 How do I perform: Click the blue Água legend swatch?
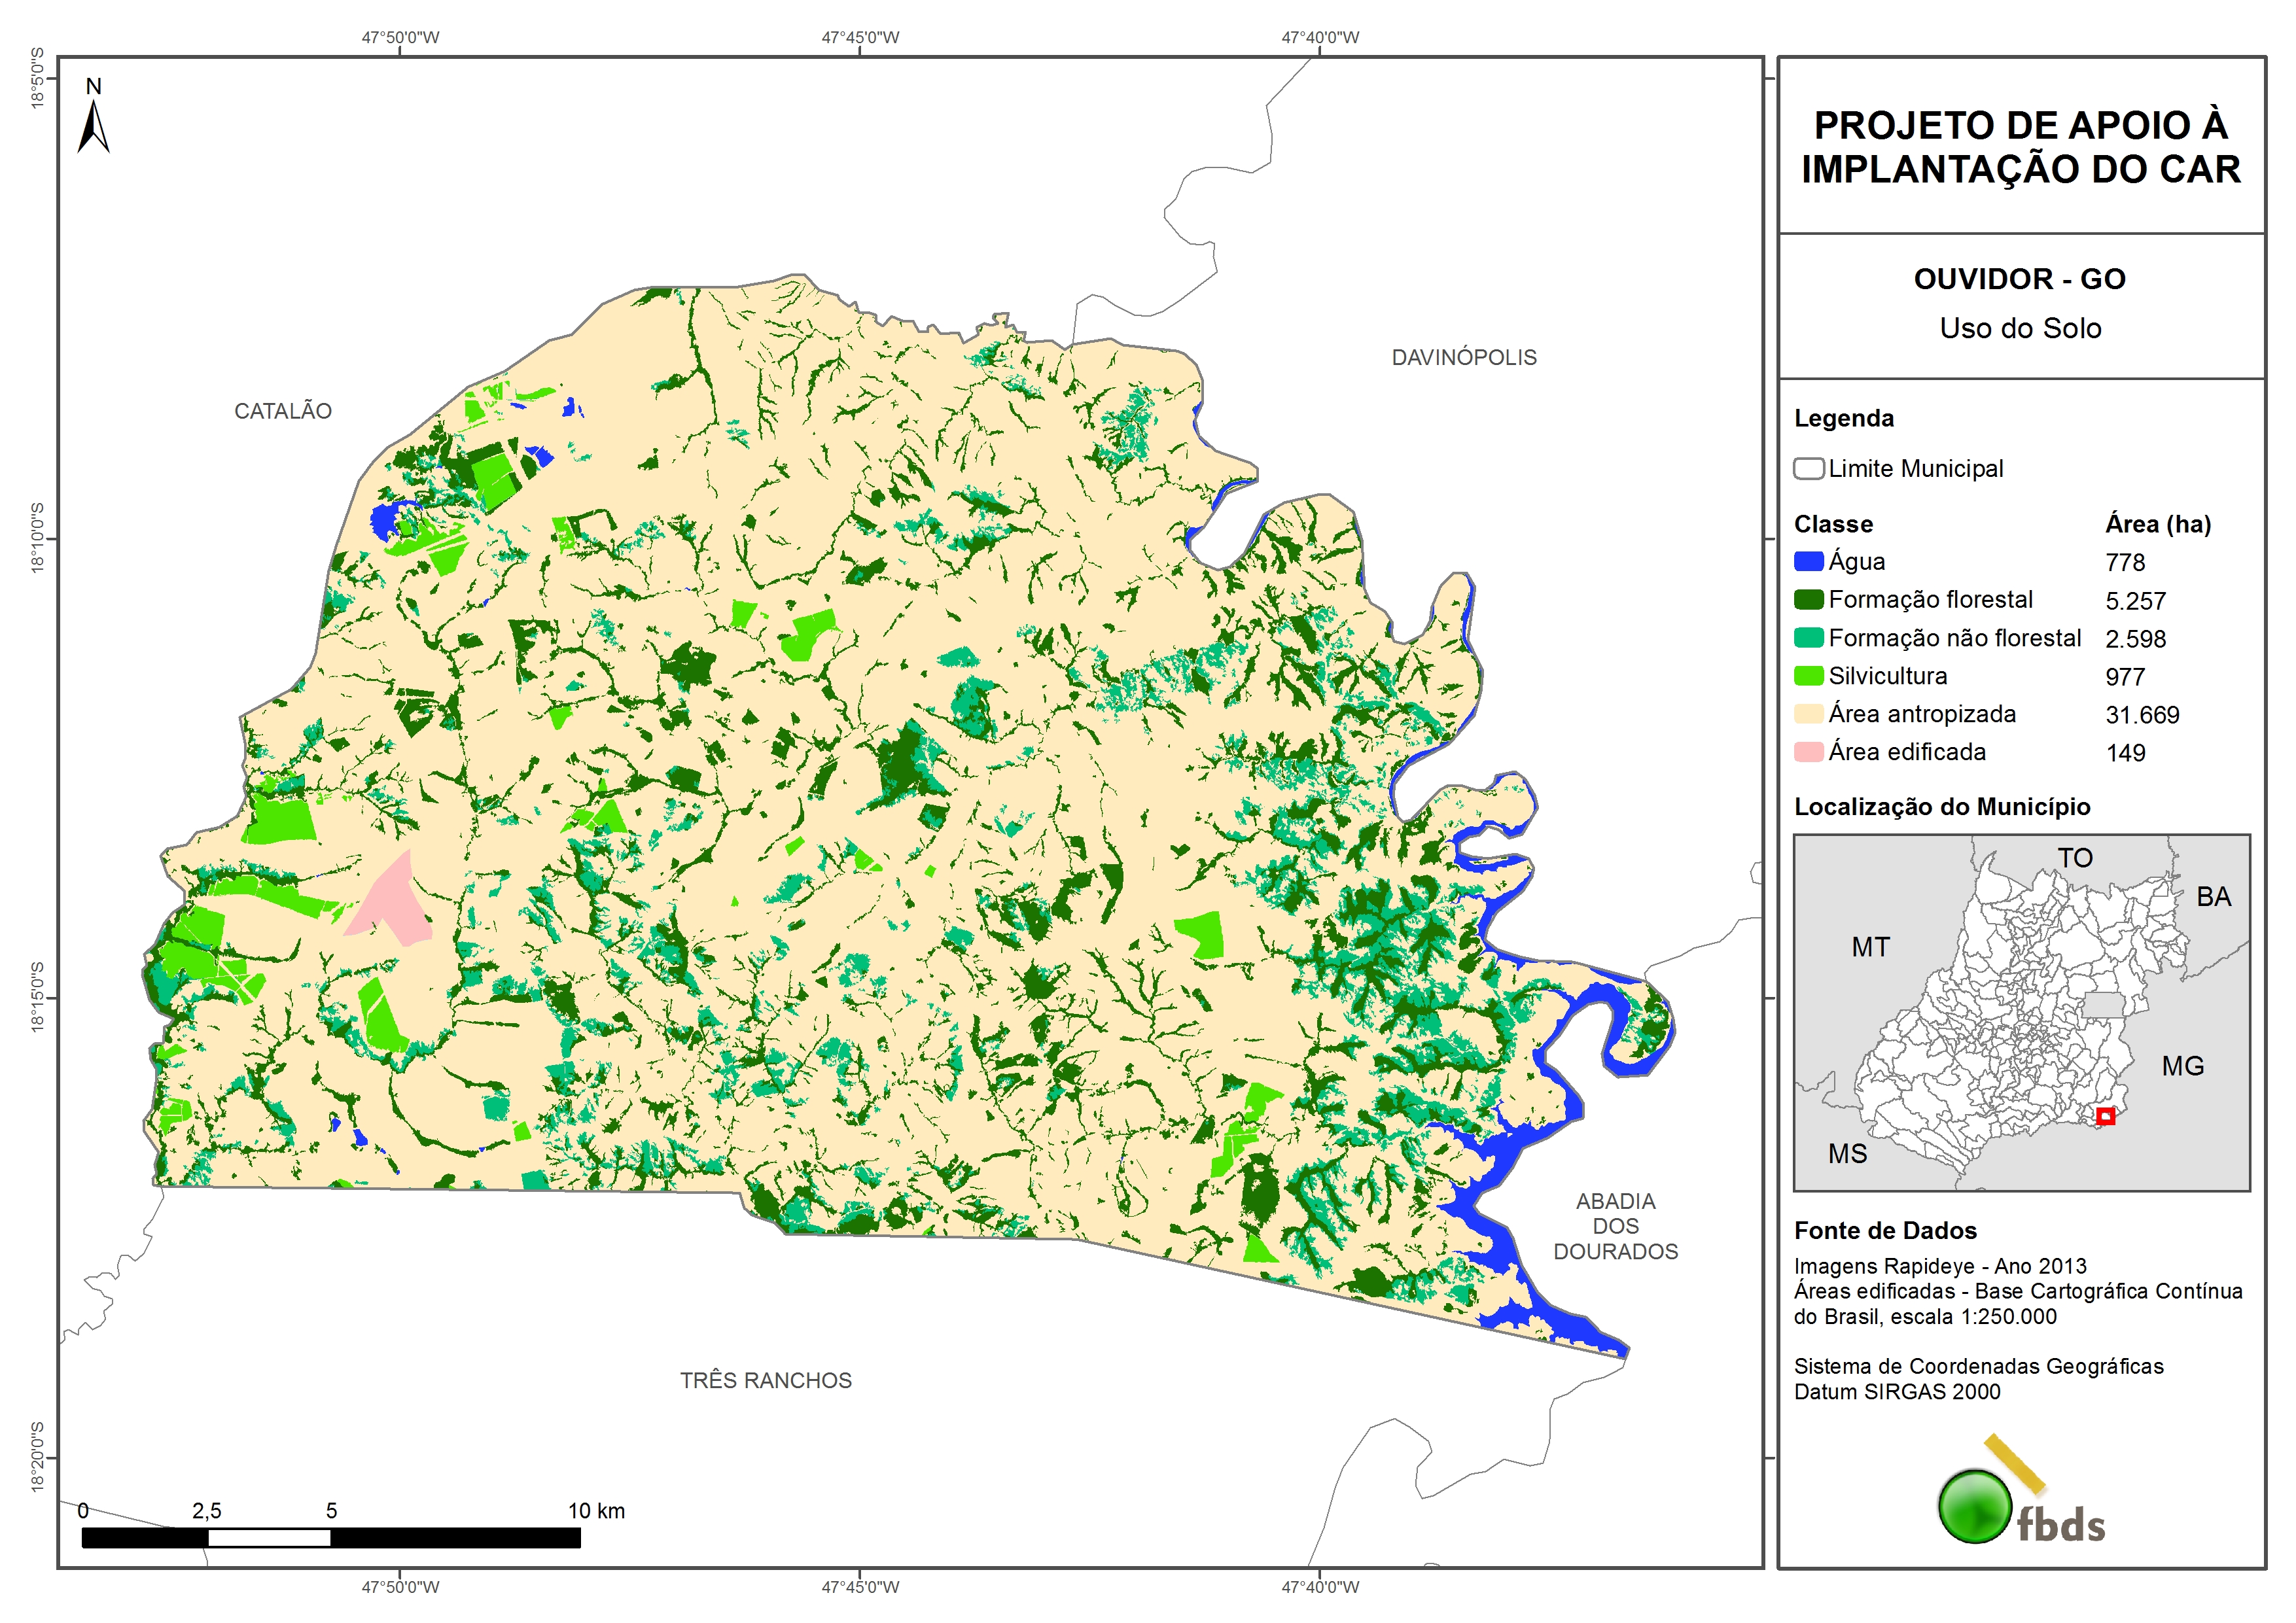(1808, 562)
